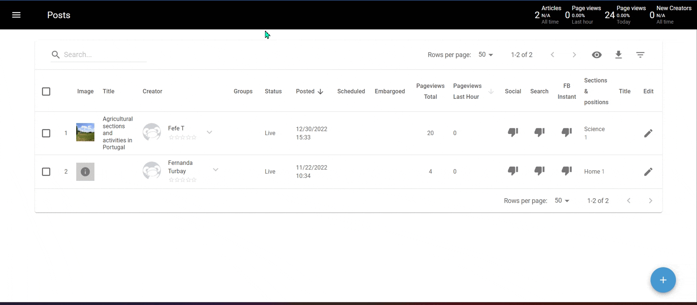
Task: Click Social thumbs-down for Fefe T post
Action: (513, 133)
